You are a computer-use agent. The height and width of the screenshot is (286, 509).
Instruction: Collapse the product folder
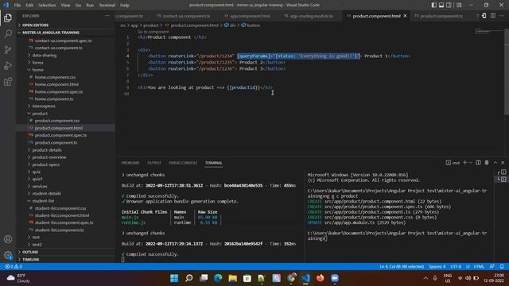click(x=40, y=114)
